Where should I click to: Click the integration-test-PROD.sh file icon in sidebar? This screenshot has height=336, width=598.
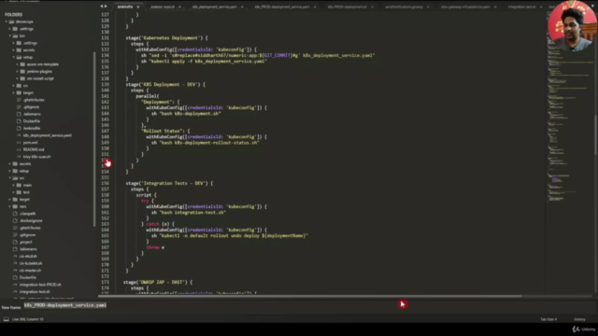[15, 285]
